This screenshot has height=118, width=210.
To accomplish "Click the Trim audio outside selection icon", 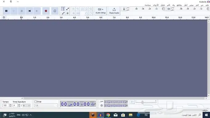I will click(x=73, y=13).
